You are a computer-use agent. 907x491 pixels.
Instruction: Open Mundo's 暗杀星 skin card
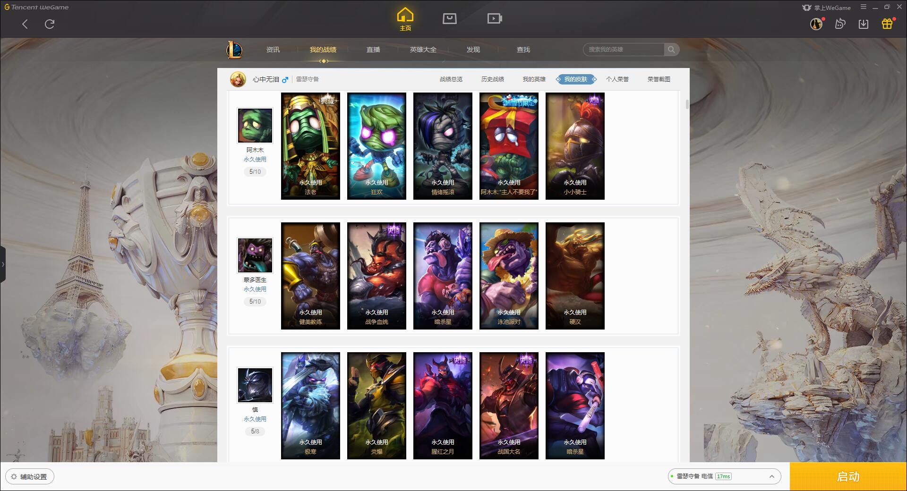[443, 276]
